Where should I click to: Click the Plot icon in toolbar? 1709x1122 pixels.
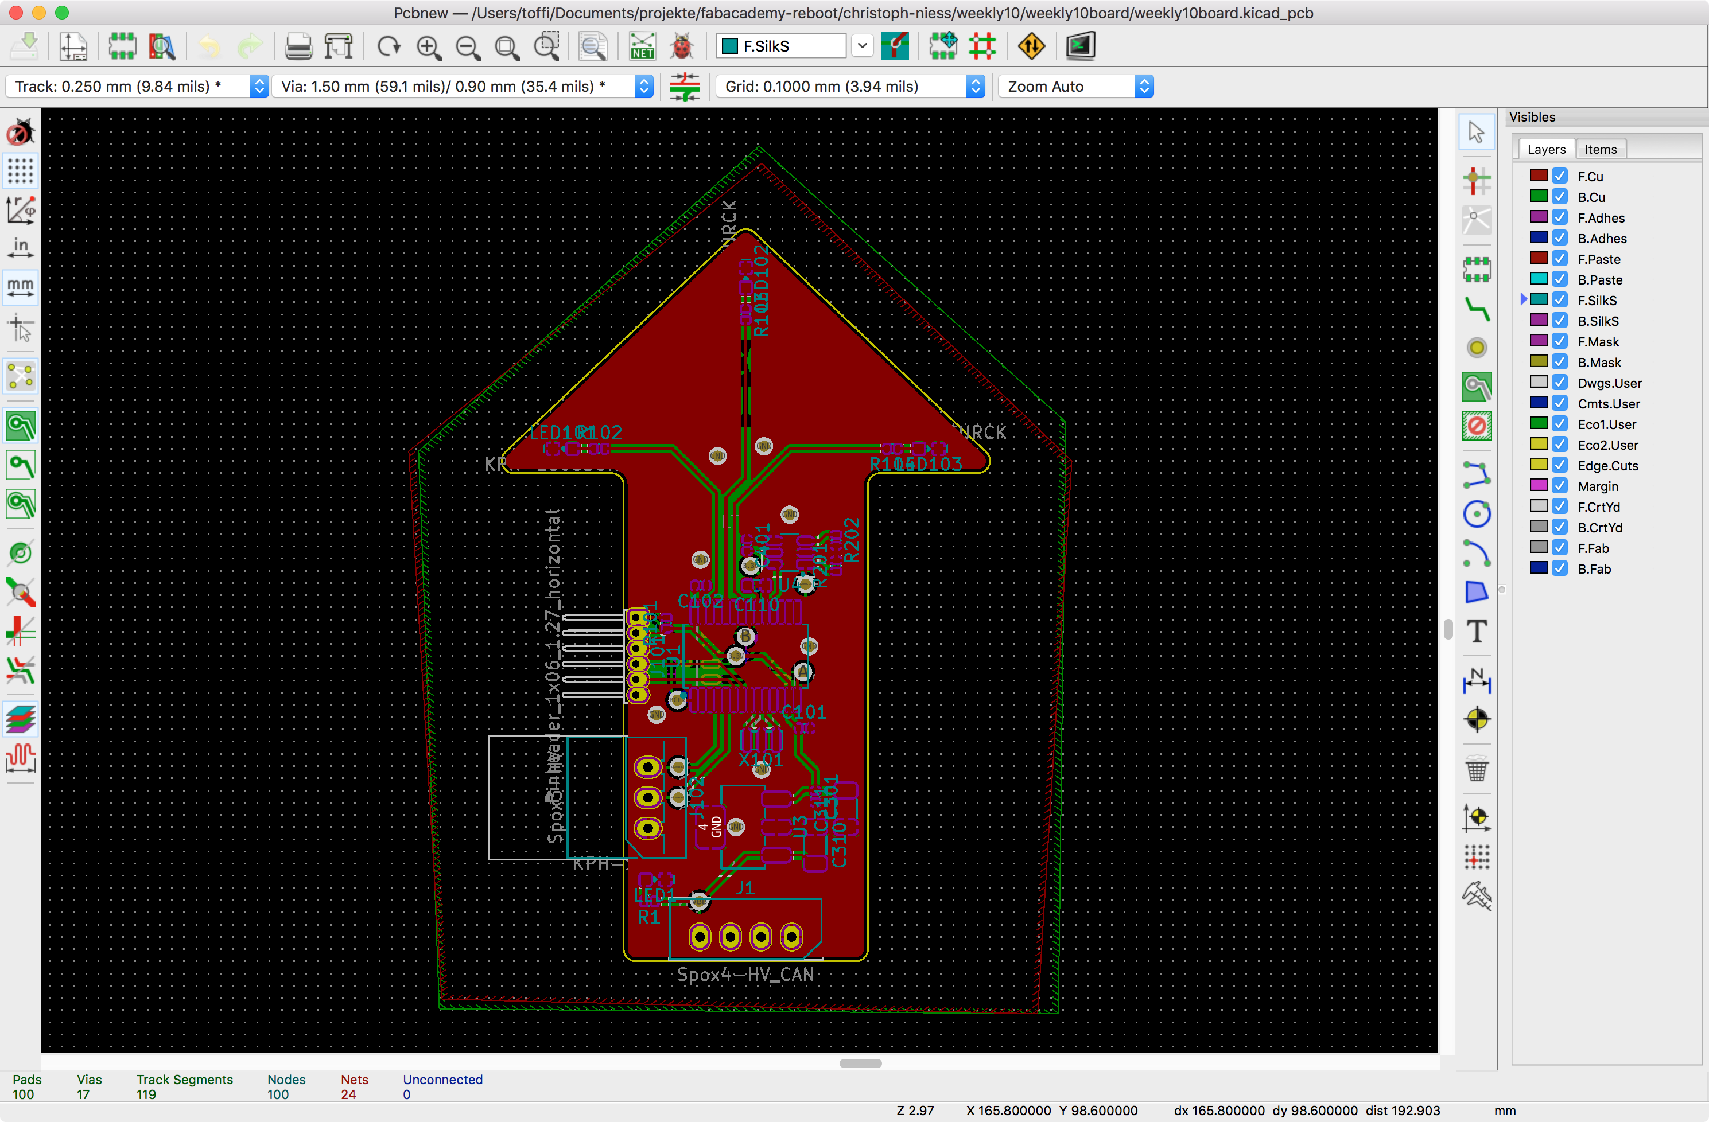coord(338,46)
